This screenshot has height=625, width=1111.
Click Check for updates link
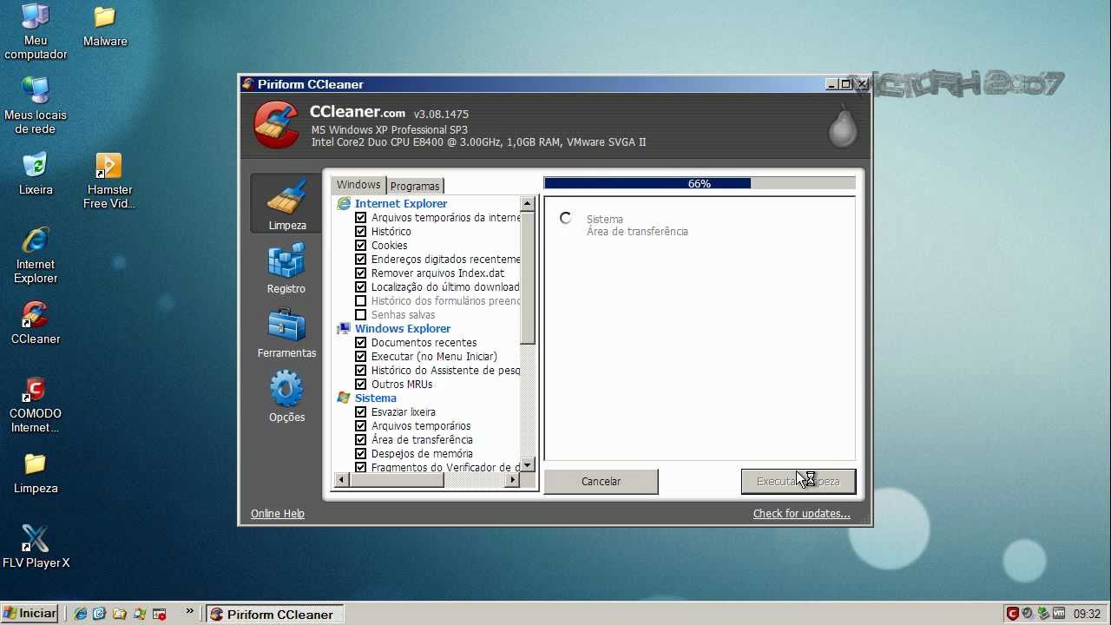802,514
